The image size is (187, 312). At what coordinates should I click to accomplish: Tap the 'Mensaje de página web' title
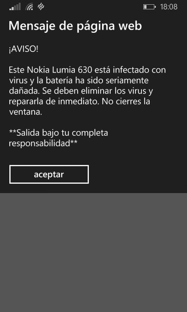75,26
